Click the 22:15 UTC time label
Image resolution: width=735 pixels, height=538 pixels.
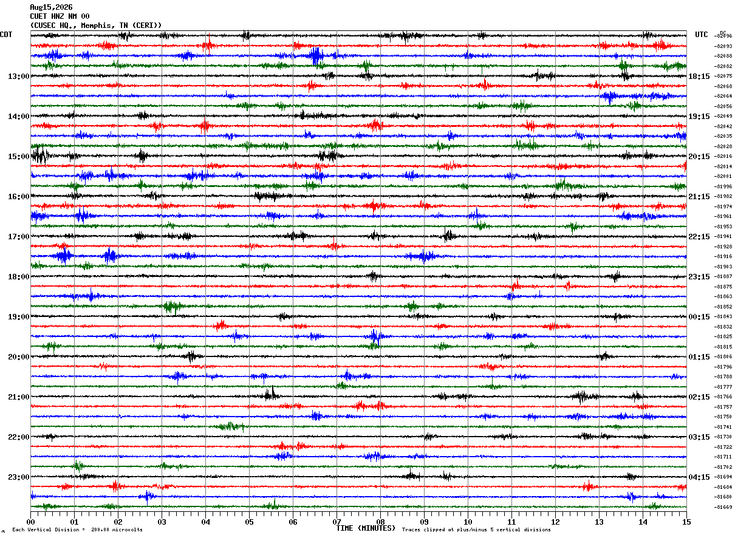click(699, 237)
